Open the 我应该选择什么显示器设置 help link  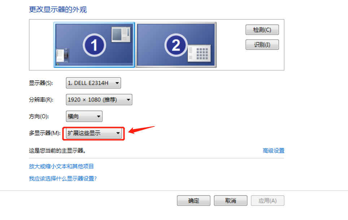pos(63,179)
